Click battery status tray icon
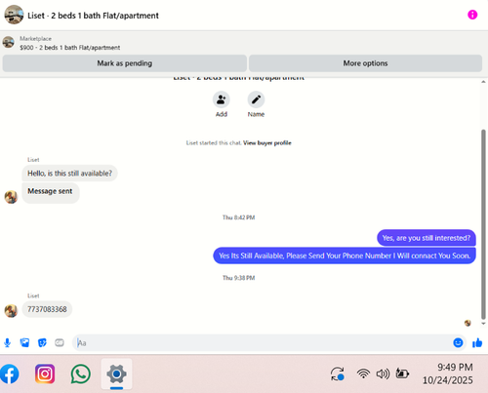Screen dimensions: 488x393 tap(402, 373)
